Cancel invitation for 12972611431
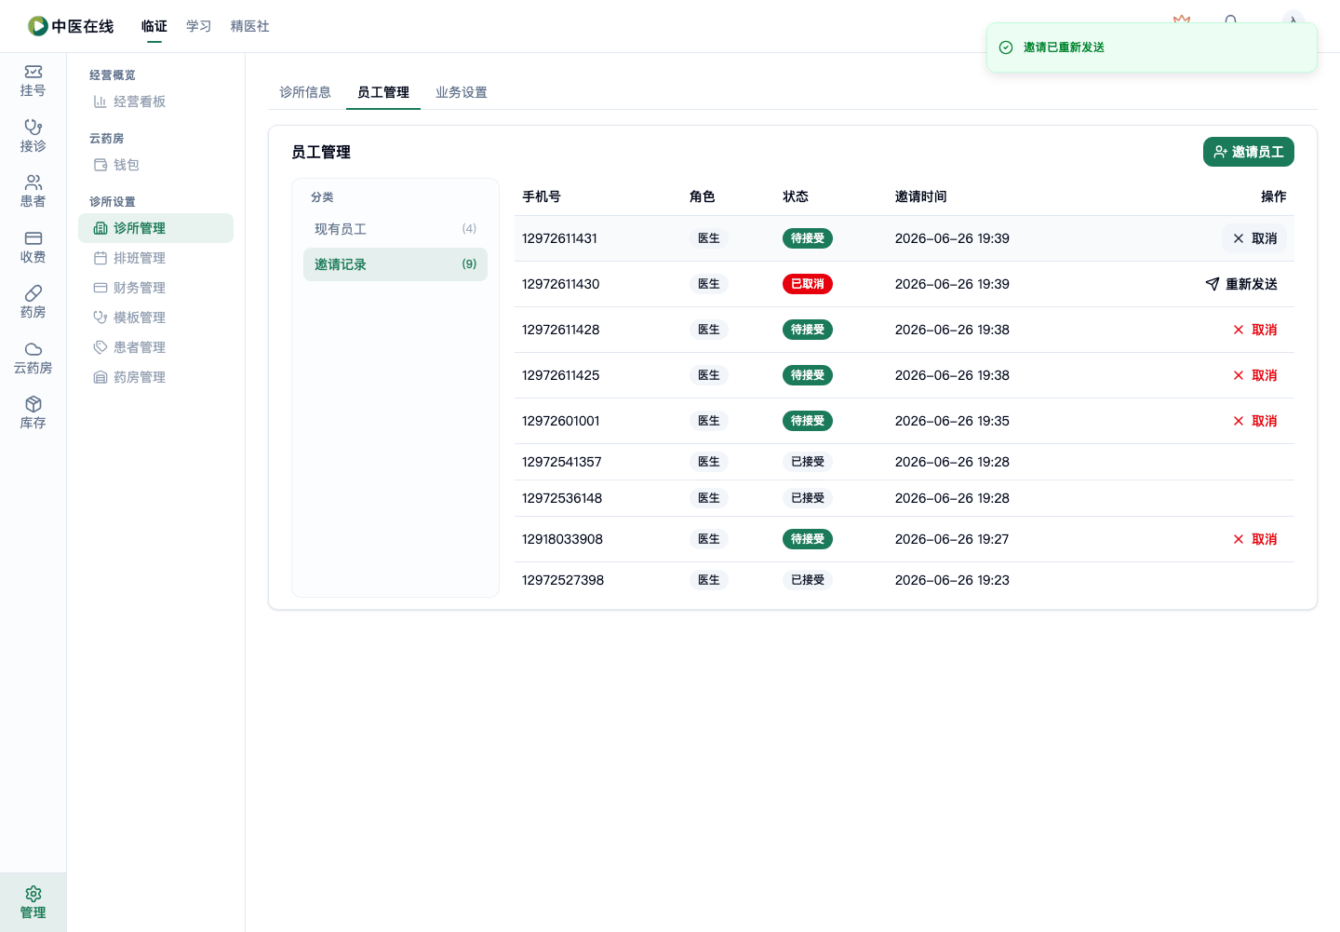Screen dimensions: 1340x932 (1254, 238)
